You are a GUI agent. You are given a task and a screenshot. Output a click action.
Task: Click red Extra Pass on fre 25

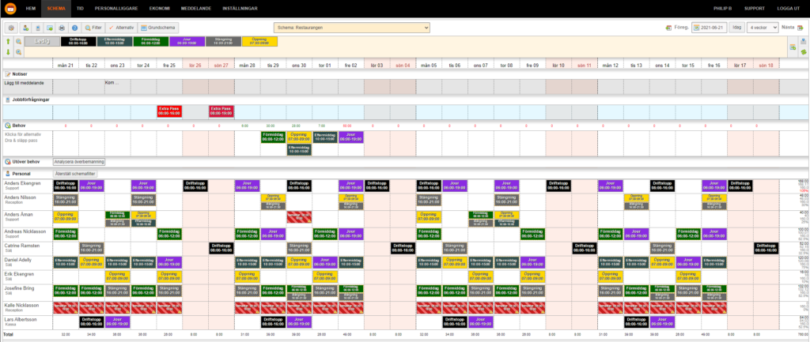pos(169,111)
